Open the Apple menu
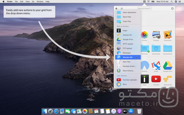The width and height of the screenshot is (184, 115). pos(3,1)
